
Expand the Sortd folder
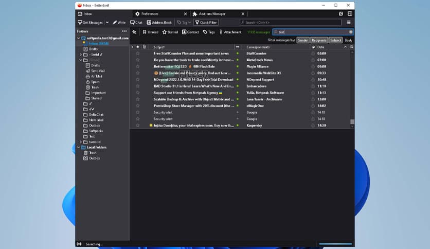click(81, 55)
